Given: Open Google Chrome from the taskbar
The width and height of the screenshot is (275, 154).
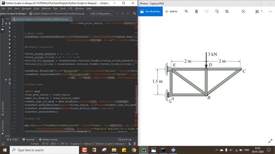Looking at the screenshot, I should pos(134,150).
